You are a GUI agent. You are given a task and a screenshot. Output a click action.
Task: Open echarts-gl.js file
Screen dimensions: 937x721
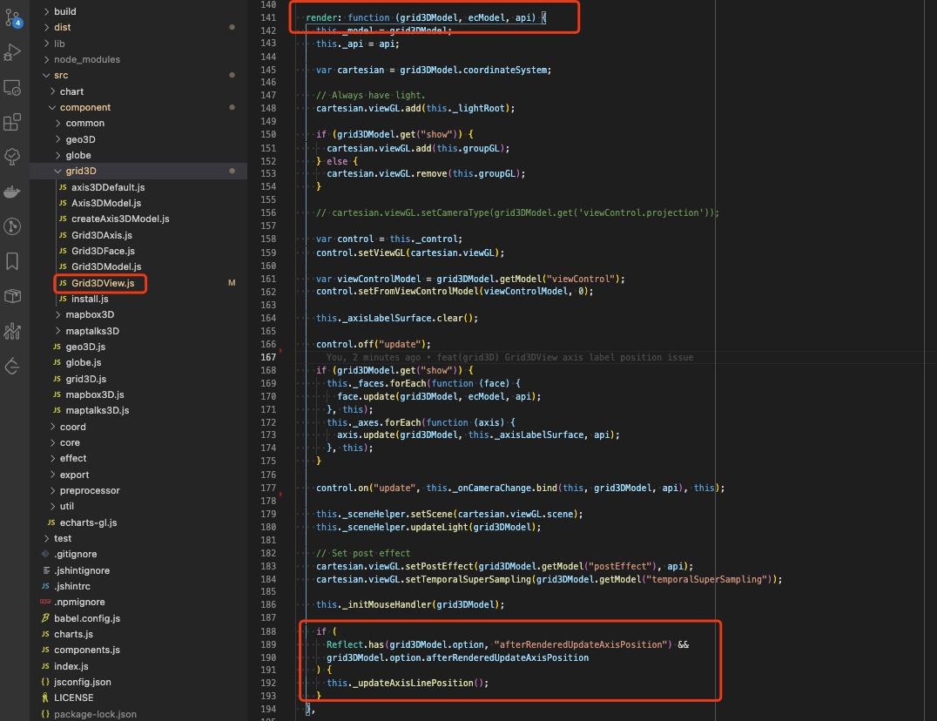pos(138,522)
